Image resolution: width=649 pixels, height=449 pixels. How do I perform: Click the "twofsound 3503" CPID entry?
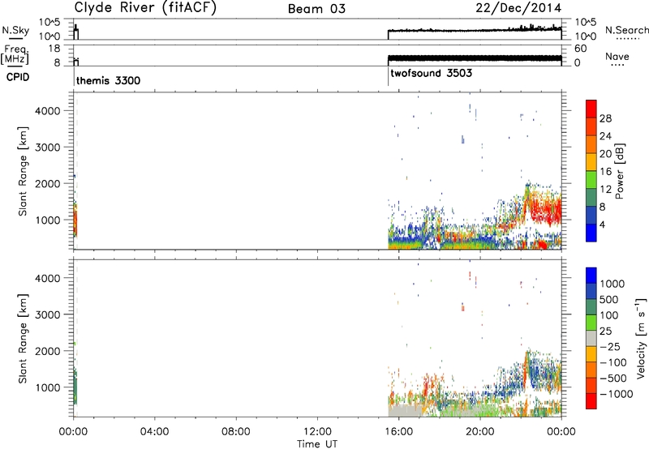[x=431, y=73]
